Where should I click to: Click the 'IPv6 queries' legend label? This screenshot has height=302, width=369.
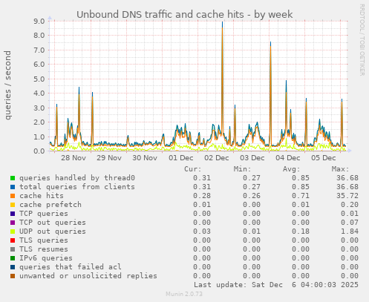(46, 258)
